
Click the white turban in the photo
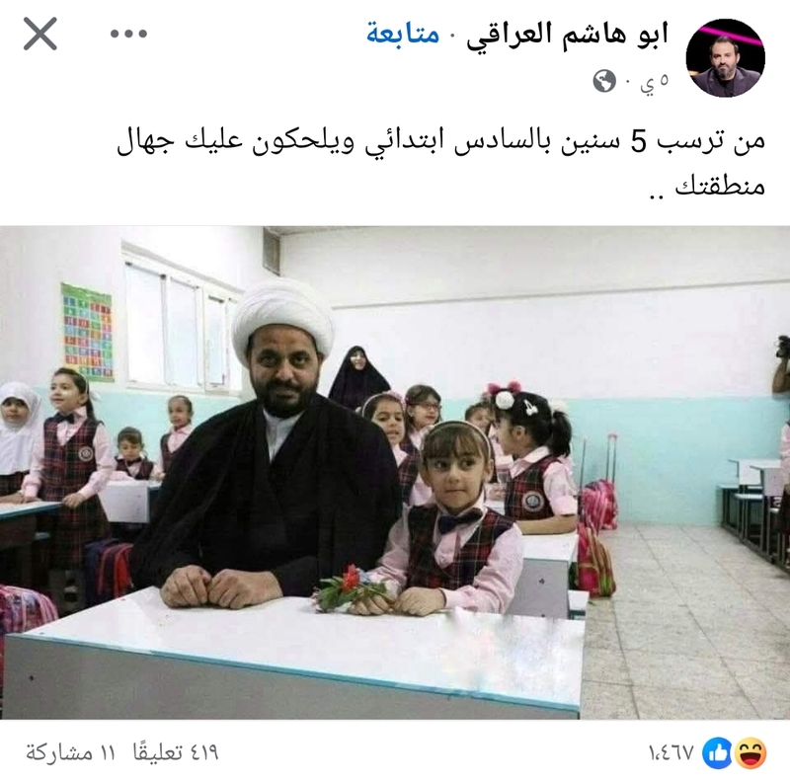click(x=282, y=314)
